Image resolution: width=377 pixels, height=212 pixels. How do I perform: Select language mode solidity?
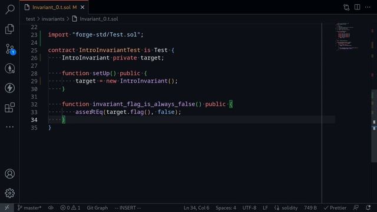coord(286,208)
